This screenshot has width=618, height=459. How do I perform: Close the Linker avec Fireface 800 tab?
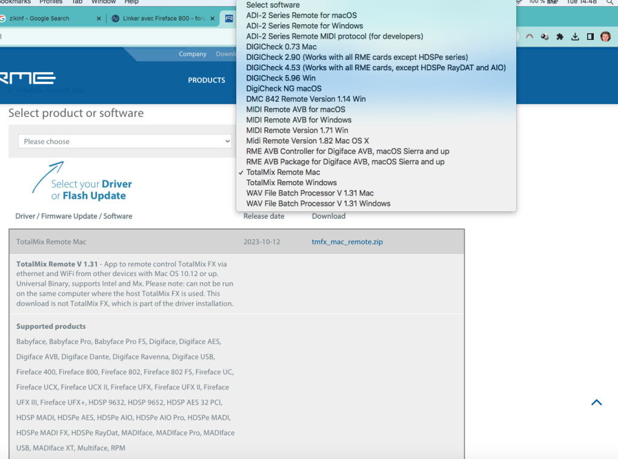pyautogui.click(x=213, y=19)
